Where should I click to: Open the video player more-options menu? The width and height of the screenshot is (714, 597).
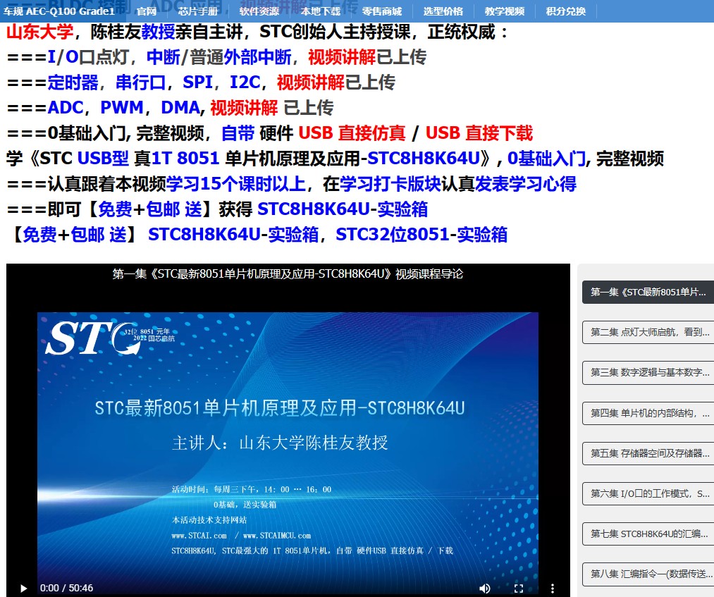553,589
